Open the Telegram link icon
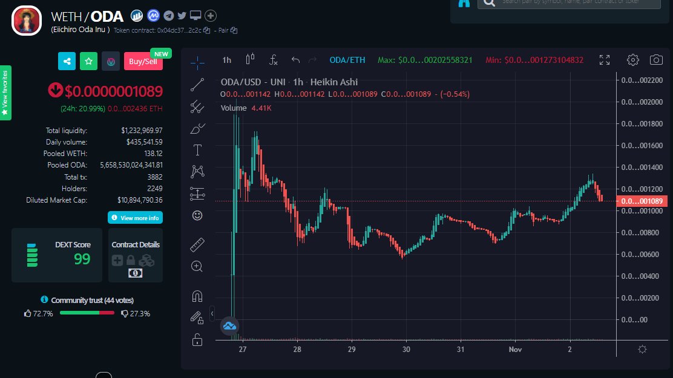The height and width of the screenshot is (378, 673). (169, 16)
